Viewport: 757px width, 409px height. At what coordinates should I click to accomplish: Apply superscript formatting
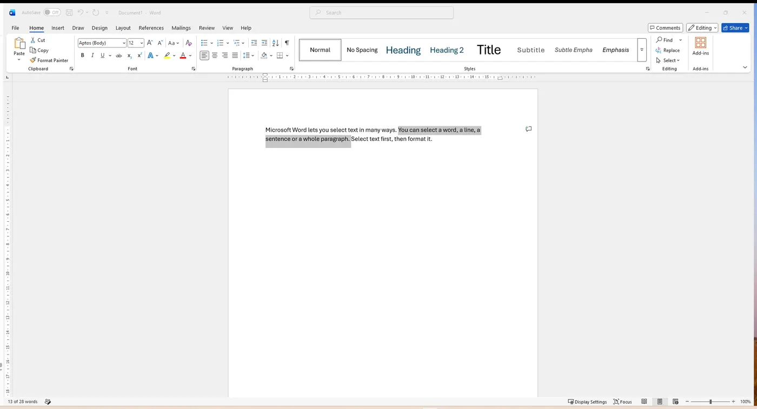(x=140, y=56)
